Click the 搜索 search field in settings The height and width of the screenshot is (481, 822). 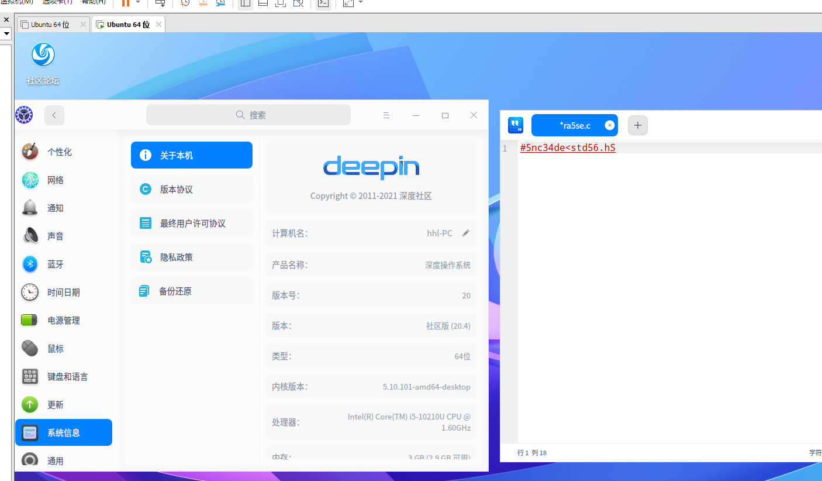click(x=248, y=115)
